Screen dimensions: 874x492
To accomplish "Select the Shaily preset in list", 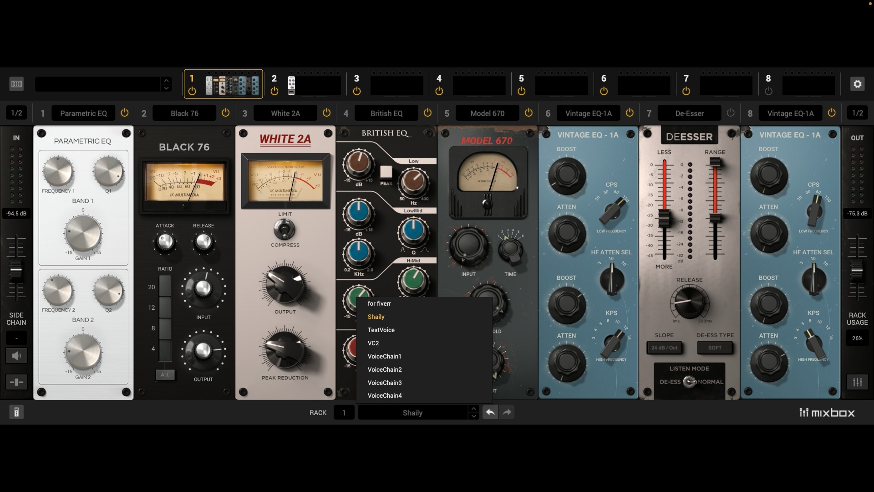I will [x=424, y=317].
